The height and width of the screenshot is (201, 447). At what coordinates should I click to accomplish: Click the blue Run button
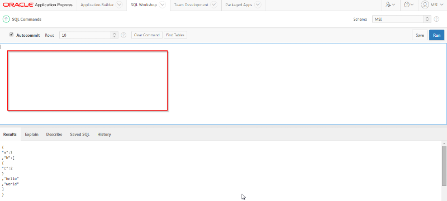(x=437, y=35)
